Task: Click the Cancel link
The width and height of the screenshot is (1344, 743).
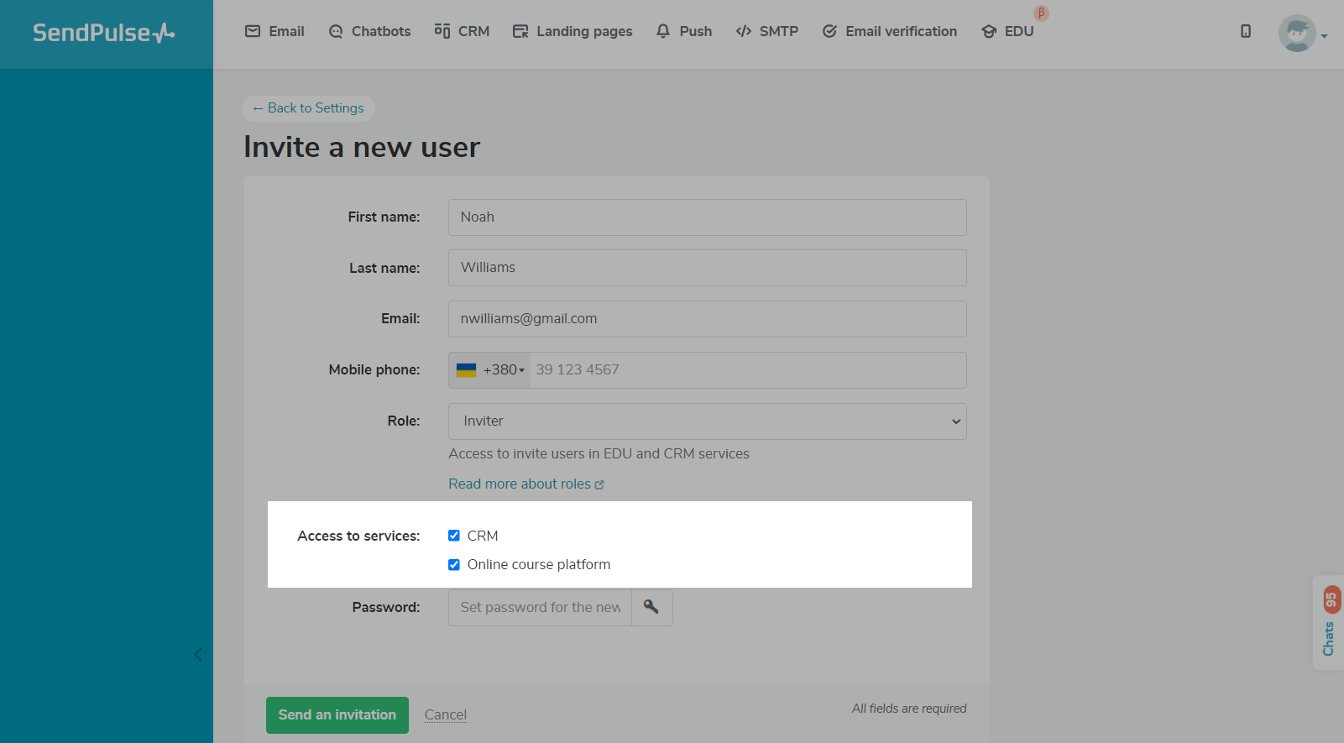Action: 445,714
